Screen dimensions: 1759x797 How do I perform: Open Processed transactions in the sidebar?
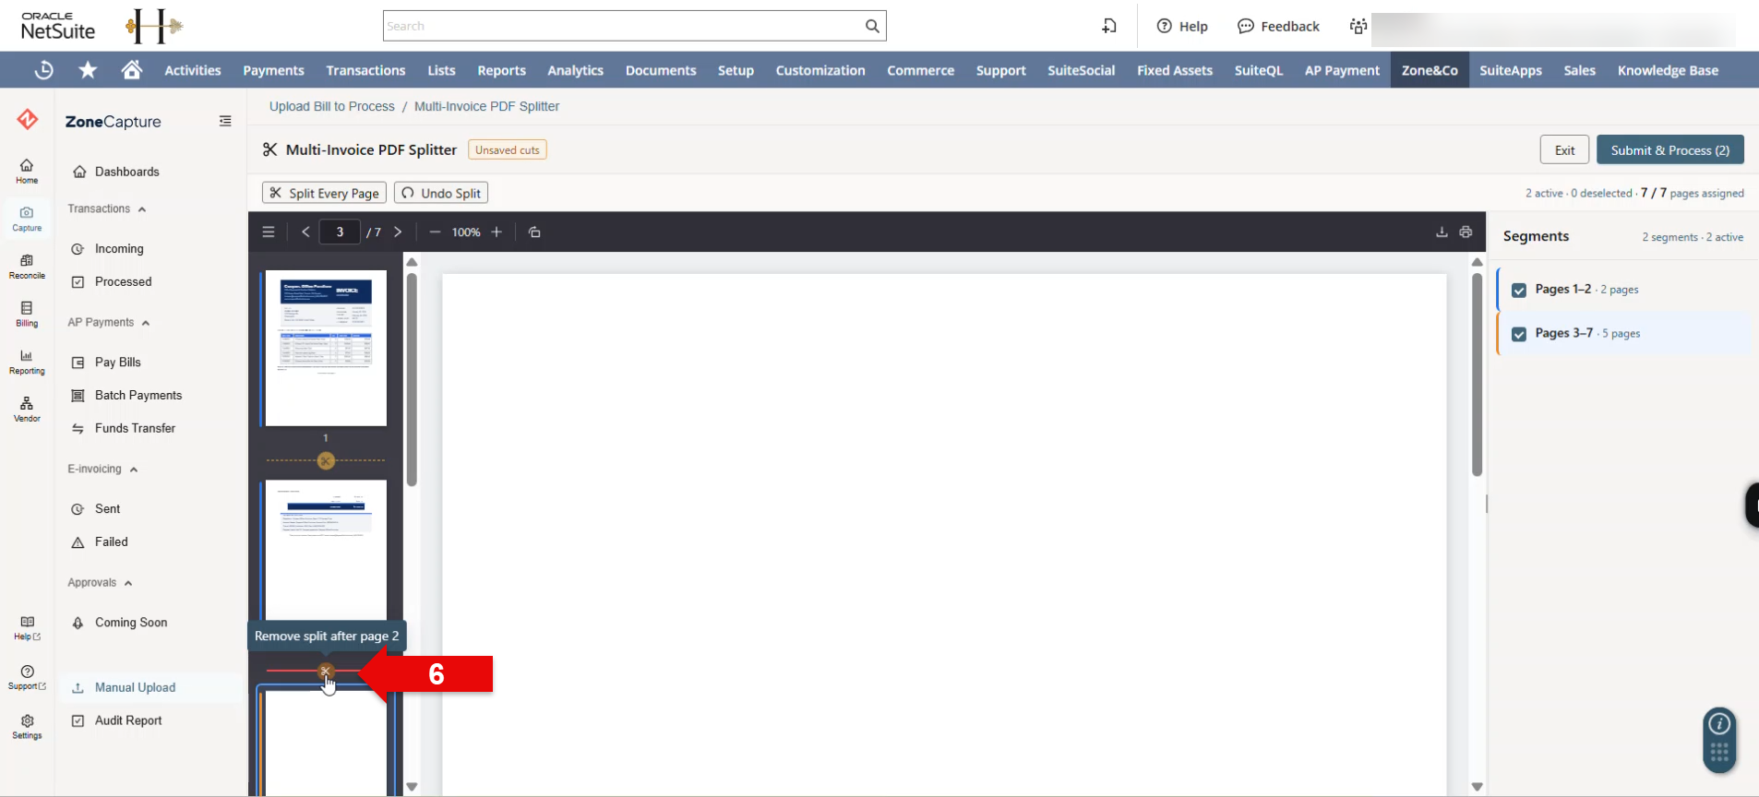pos(123,282)
